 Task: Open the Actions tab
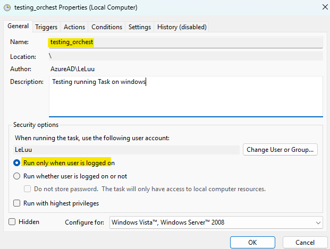[74, 27]
